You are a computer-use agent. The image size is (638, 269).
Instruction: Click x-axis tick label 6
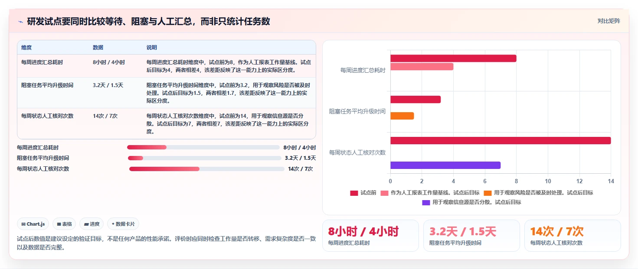(485, 181)
